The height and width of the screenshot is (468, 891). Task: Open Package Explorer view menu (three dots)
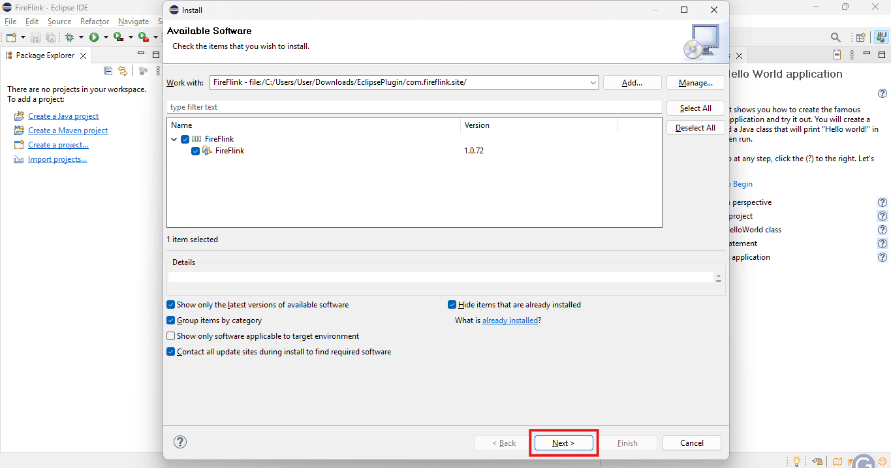pyautogui.click(x=157, y=71)
